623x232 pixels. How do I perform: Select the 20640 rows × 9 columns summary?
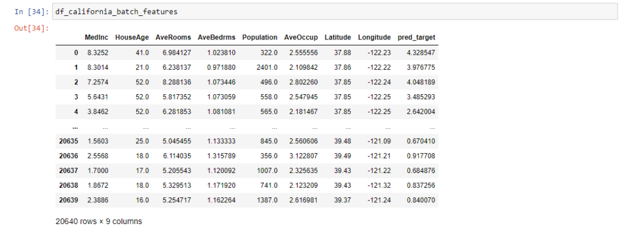99,221
